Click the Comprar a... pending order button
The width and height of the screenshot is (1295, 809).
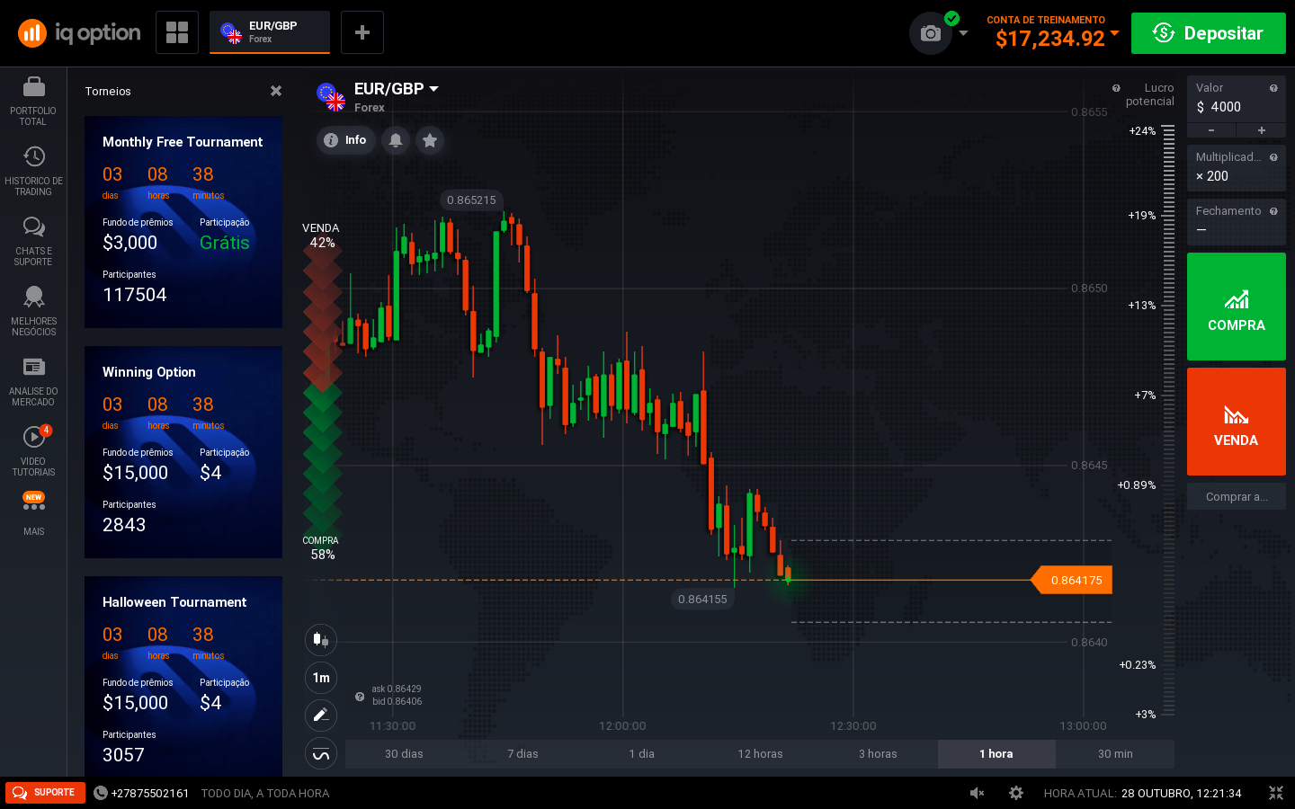1237,496
